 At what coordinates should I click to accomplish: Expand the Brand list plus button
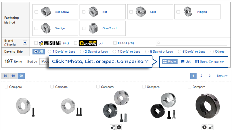coord(25,43)
